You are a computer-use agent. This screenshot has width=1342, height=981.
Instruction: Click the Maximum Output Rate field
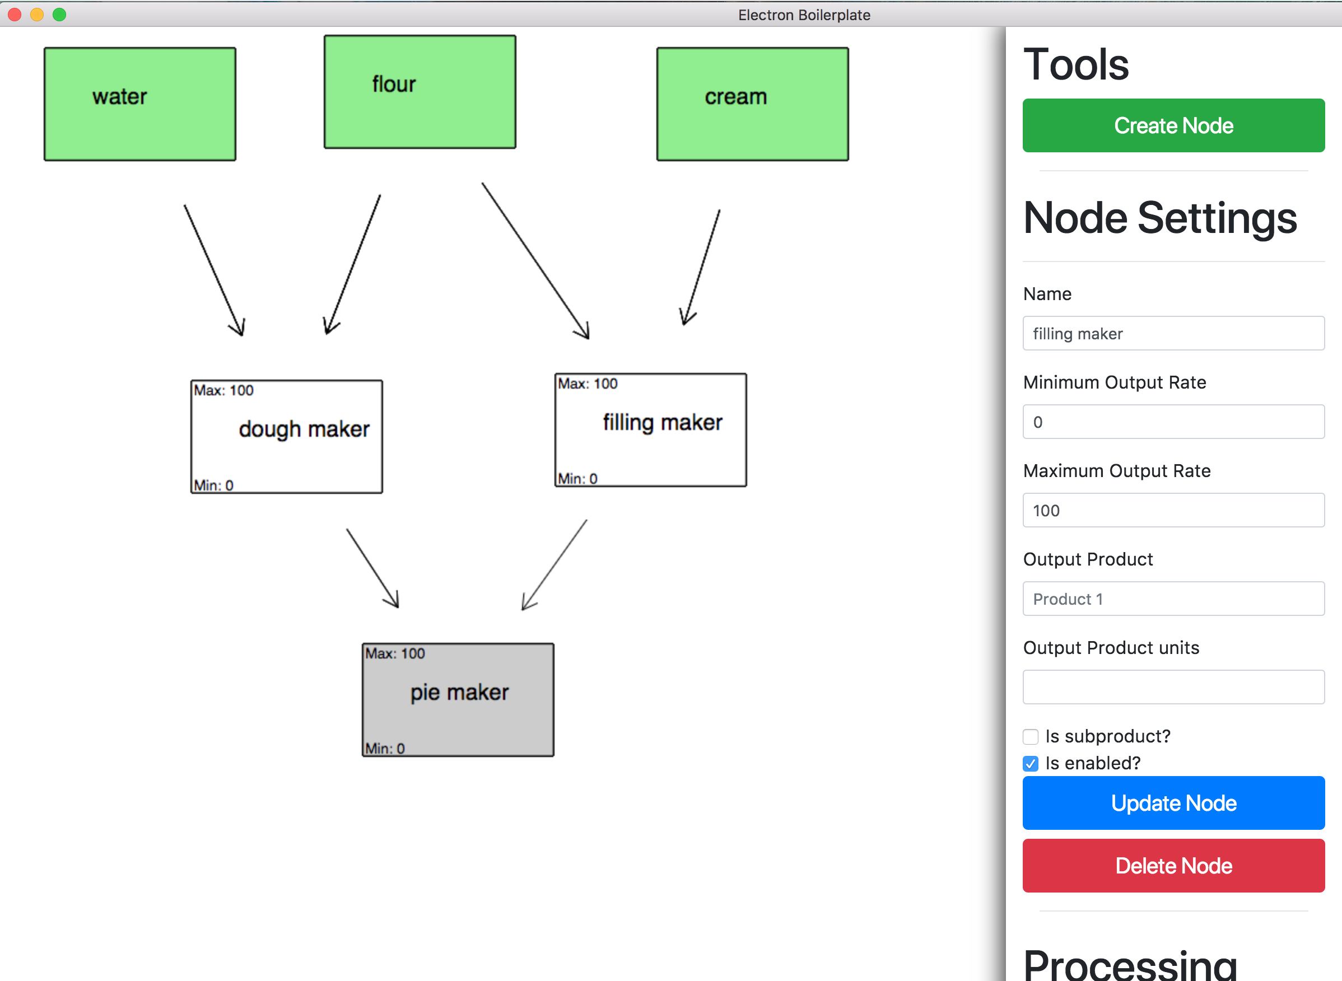(1173, 510)
